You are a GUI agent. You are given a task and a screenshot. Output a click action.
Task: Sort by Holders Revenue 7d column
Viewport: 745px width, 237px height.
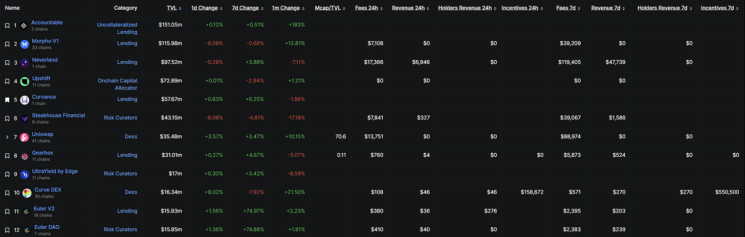(665, 8)
